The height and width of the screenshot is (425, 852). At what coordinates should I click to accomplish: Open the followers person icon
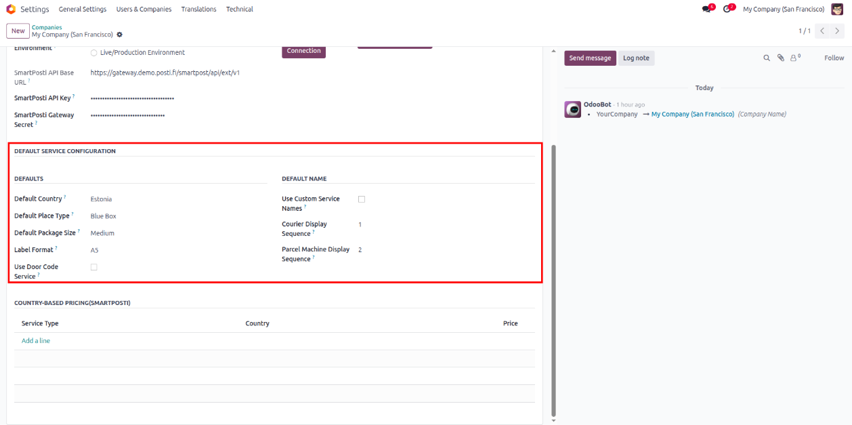[794, 58]
